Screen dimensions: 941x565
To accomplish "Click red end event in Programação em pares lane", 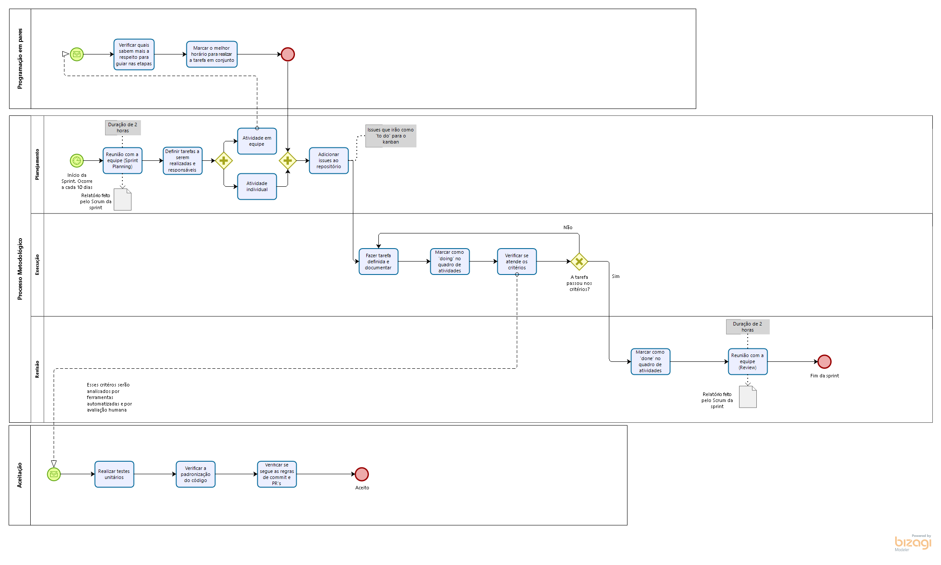I will pos(288,54).
